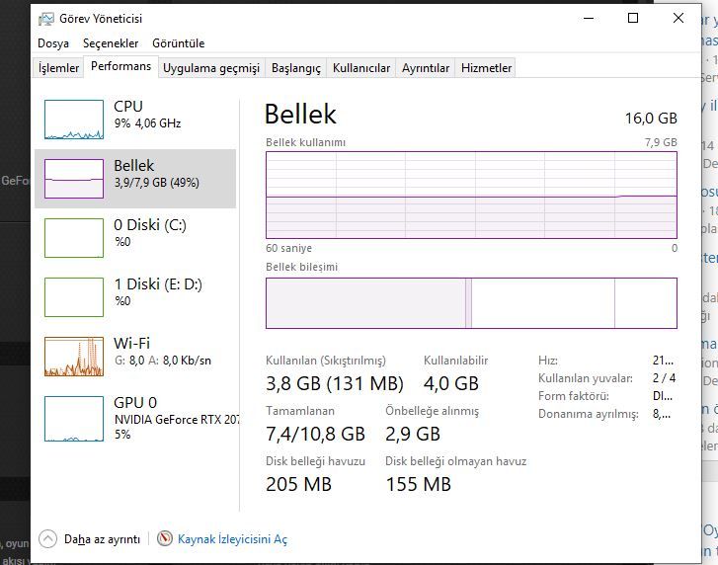Open the Dosya menu
The image size is (718, 565).
53,43
